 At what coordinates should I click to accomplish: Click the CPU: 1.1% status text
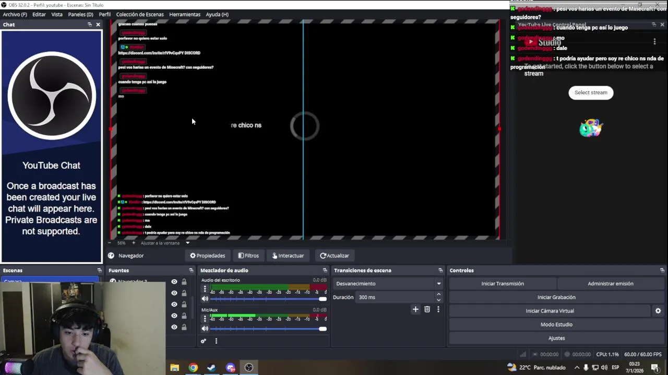[607, 355]
